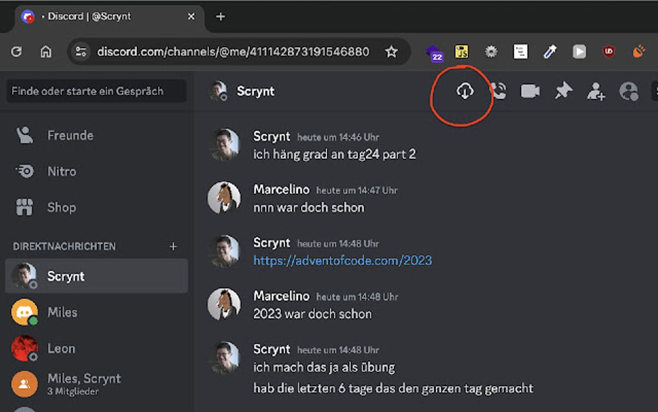This screenshot has width=658, height=412.
Task: Open the JavaScript blocker extension
Action: (x=462, y=52)
